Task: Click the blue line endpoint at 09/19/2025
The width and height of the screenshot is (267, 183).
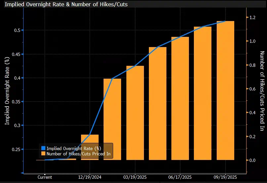Action: coord(225,21)
